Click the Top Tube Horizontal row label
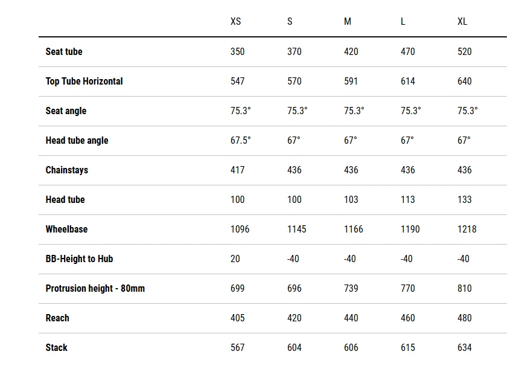The width and height of the screenshot is (519, 392). [84, 81]
